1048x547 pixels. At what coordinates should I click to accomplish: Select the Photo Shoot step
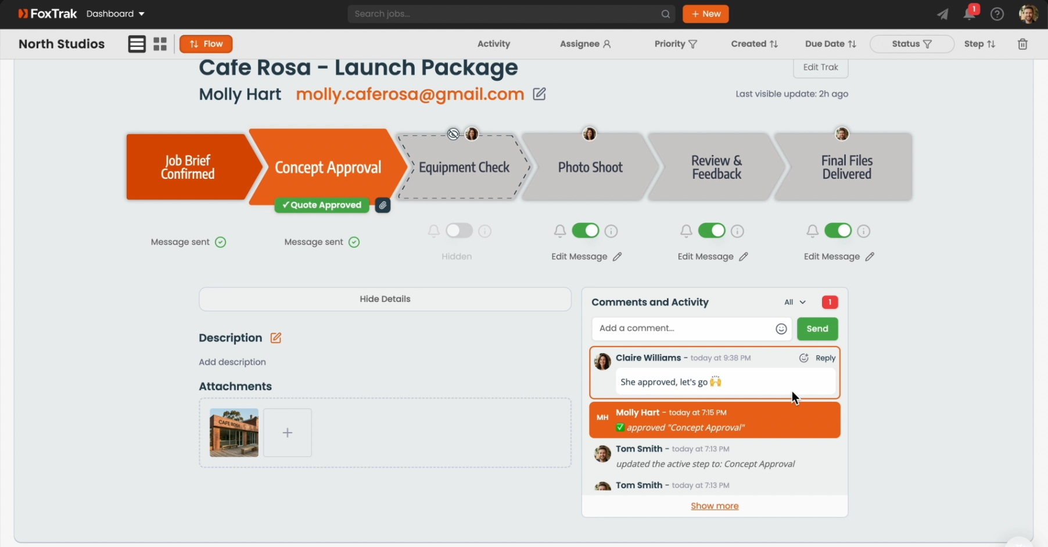pos(590,167)
